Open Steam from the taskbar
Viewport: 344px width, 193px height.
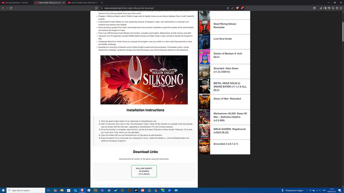[x=115, y=190]
